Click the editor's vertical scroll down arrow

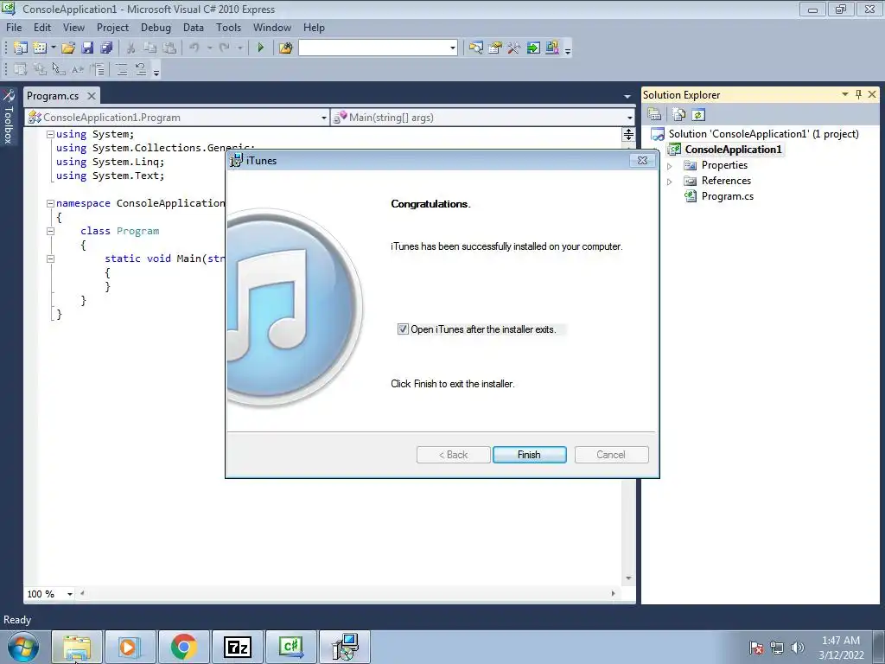click(x=628, y=578)
